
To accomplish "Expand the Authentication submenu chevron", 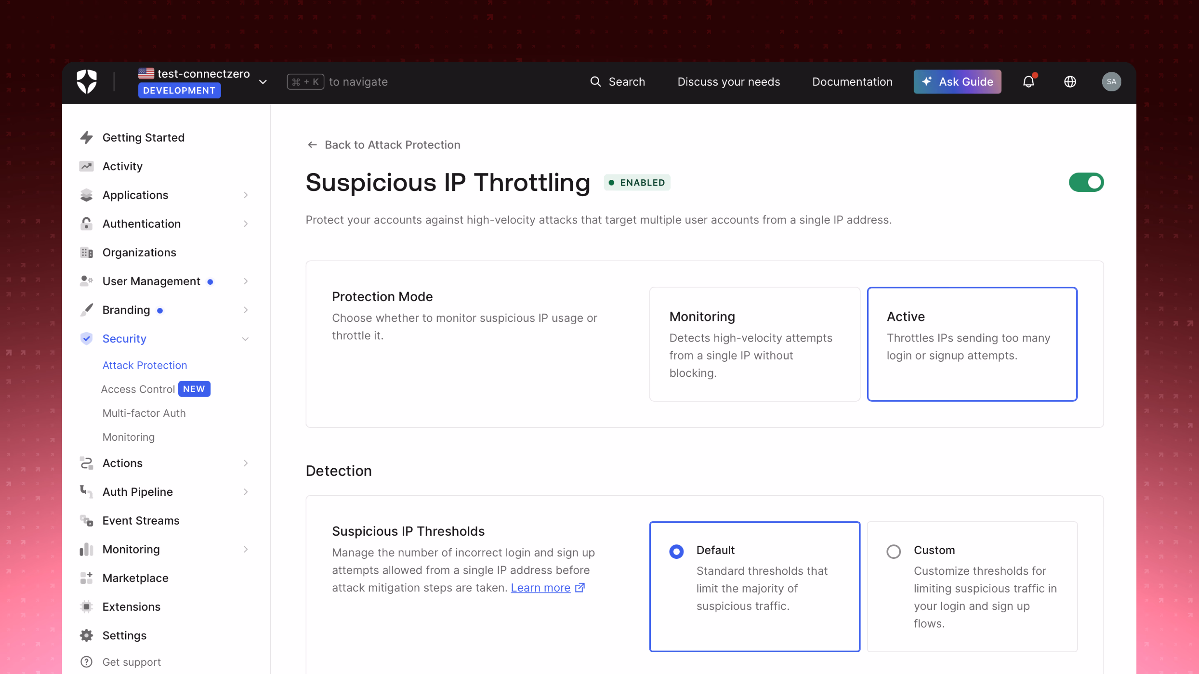I will click(246, 224).
